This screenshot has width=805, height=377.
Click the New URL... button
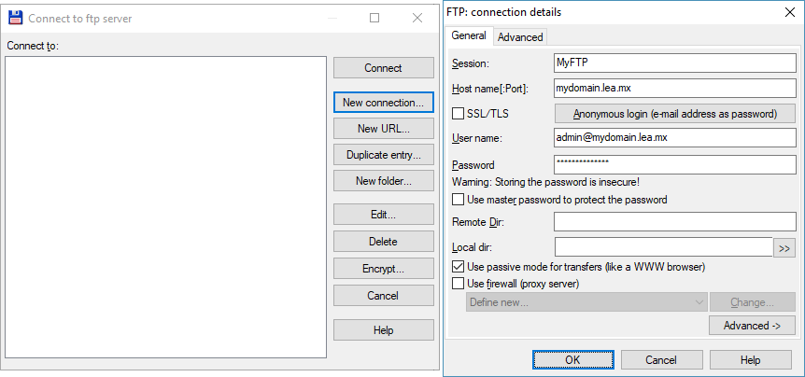[384, 128]
